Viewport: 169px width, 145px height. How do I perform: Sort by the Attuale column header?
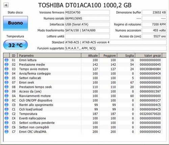[90, 56]
